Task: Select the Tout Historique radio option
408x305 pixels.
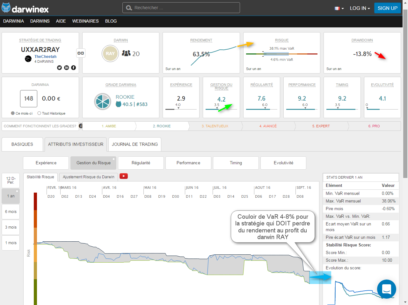Action: click(x=39, y=113)
